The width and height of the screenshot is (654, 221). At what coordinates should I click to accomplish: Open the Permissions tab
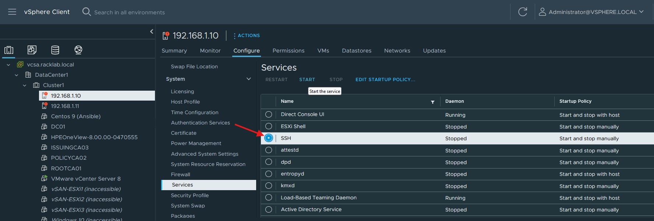point(289,51)
